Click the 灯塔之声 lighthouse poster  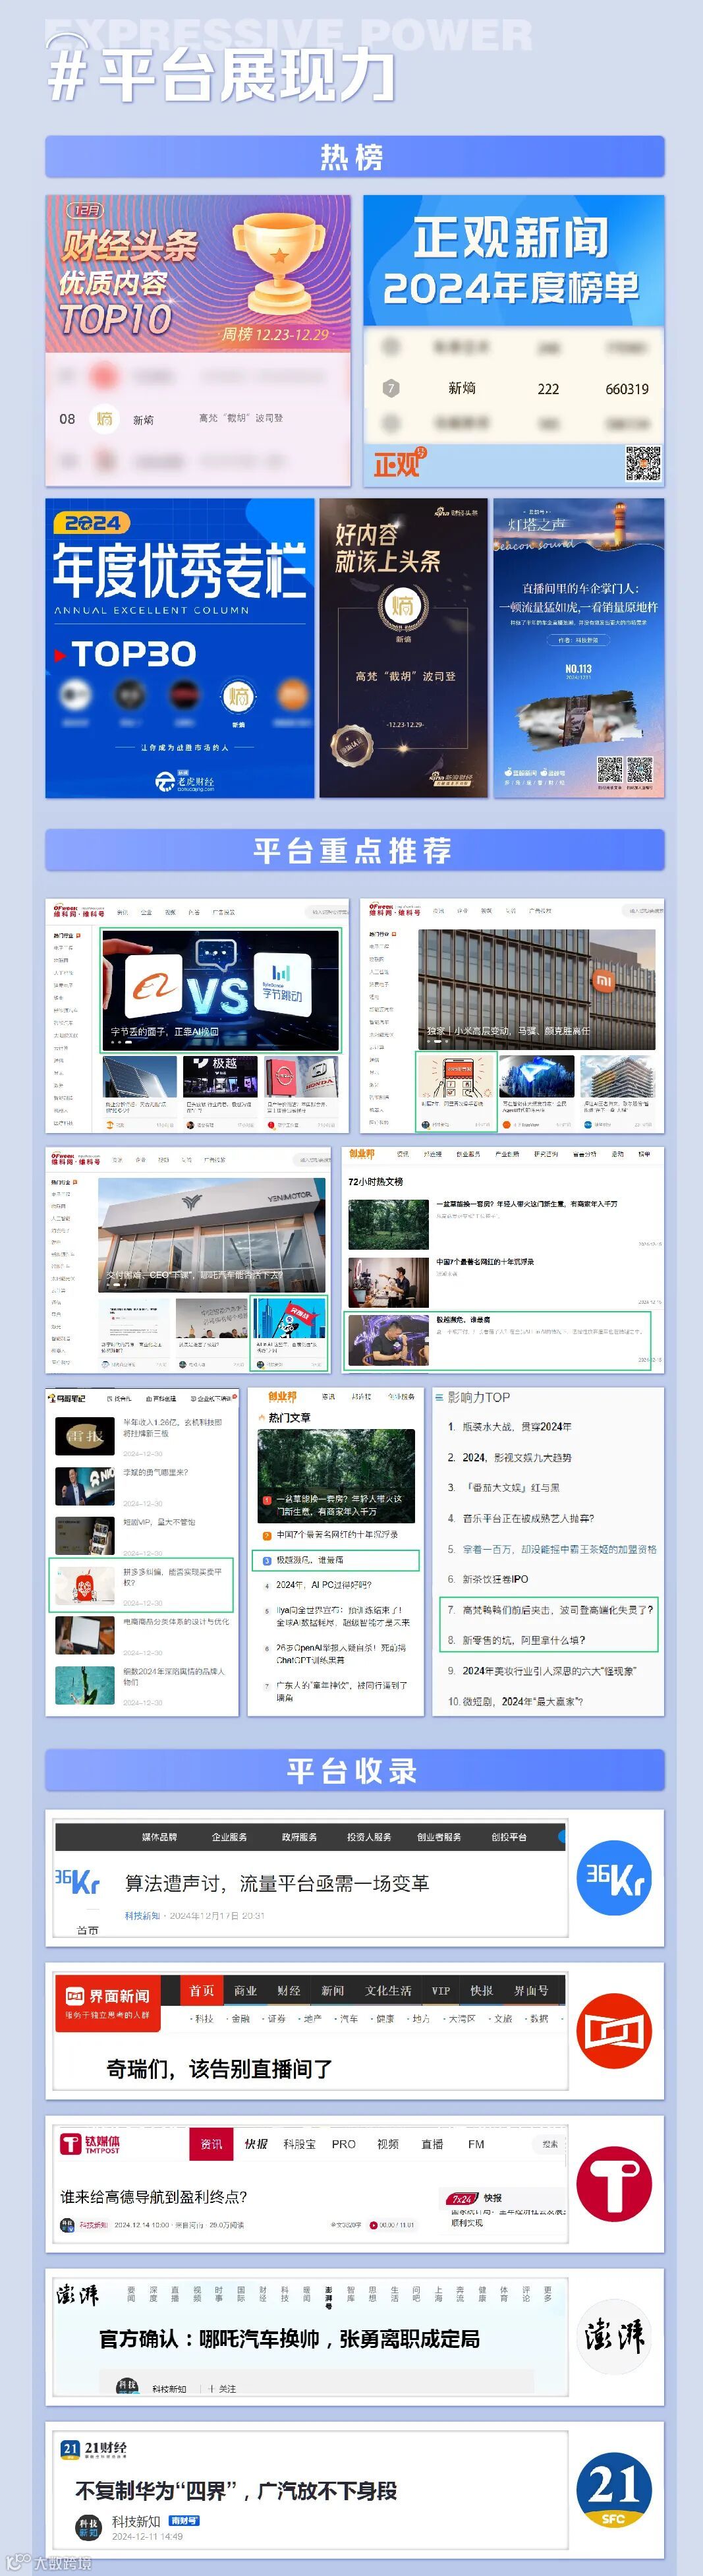pos(578,648)
